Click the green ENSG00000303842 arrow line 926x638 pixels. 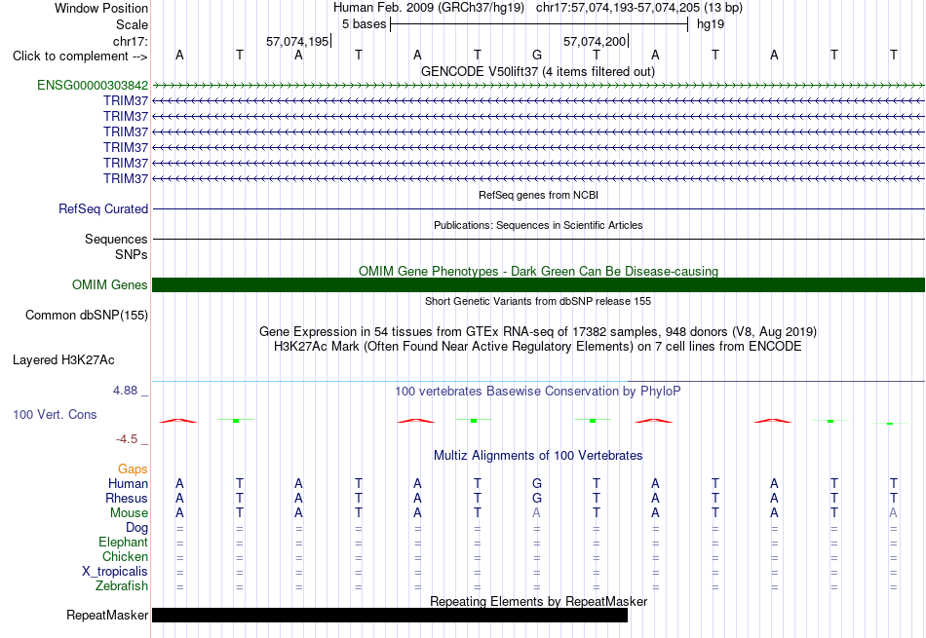point(538,86)
